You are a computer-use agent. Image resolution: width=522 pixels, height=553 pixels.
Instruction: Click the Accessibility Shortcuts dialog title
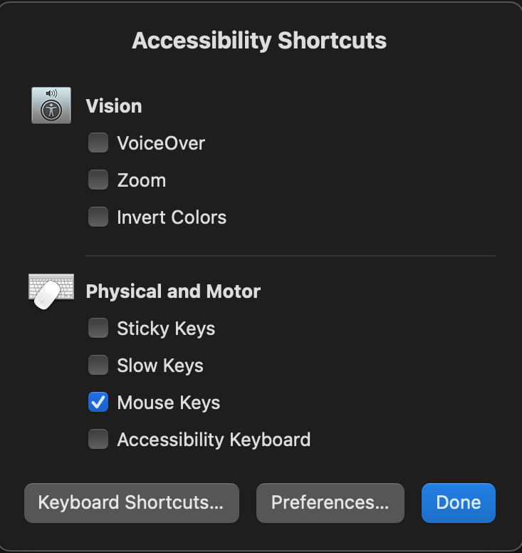click(x=260, y=41)
